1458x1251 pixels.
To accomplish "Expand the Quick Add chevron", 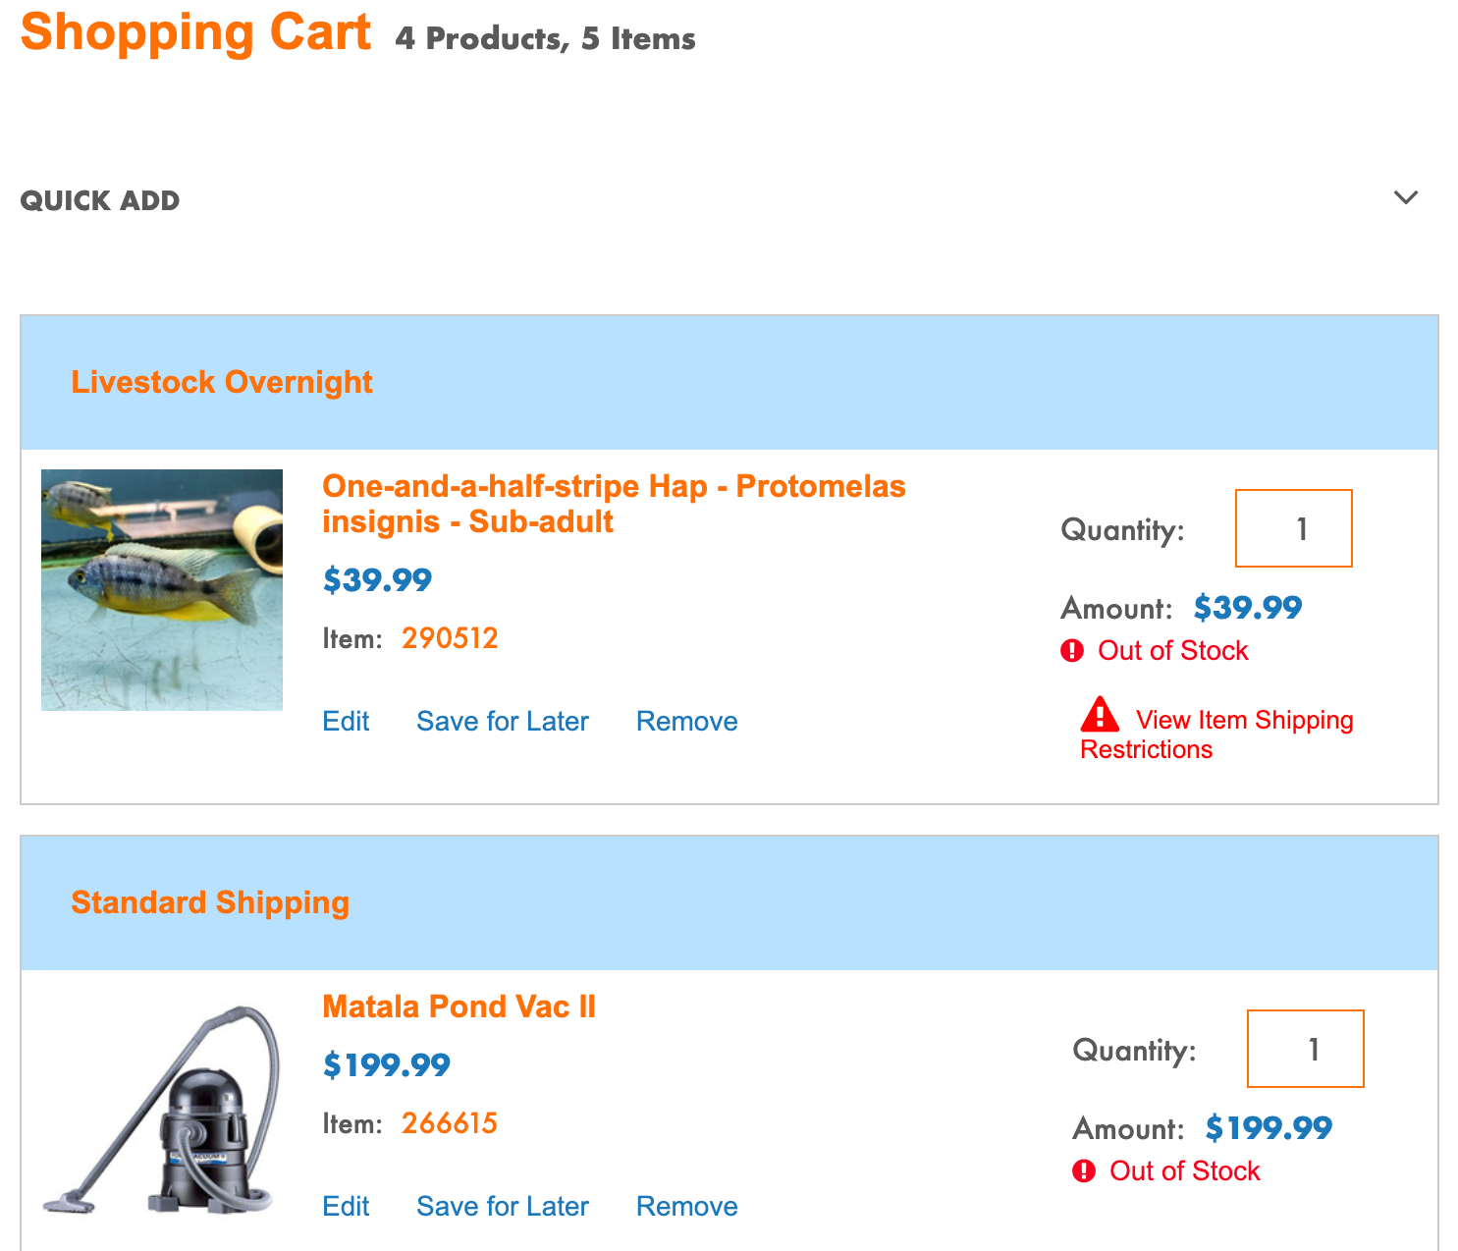I will tap(1405, 197).
